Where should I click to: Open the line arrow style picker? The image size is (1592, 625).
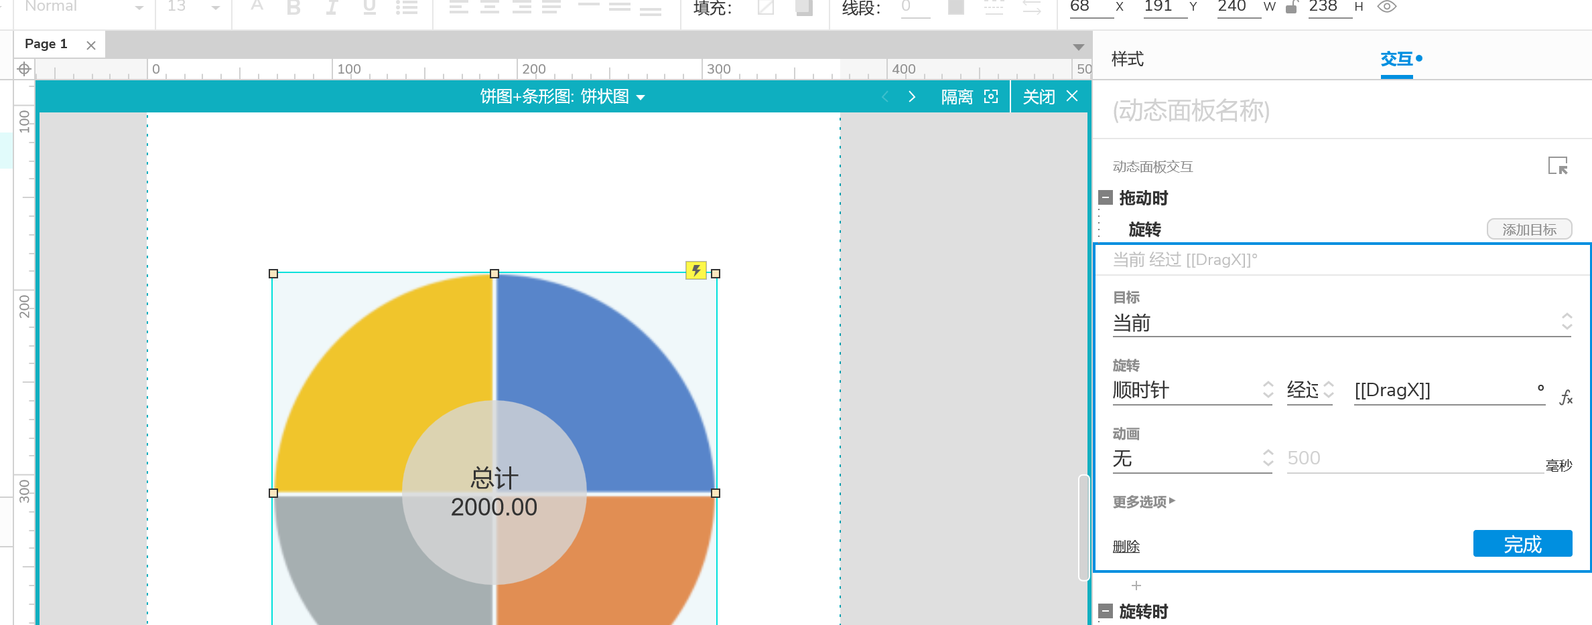(1031, 7)
